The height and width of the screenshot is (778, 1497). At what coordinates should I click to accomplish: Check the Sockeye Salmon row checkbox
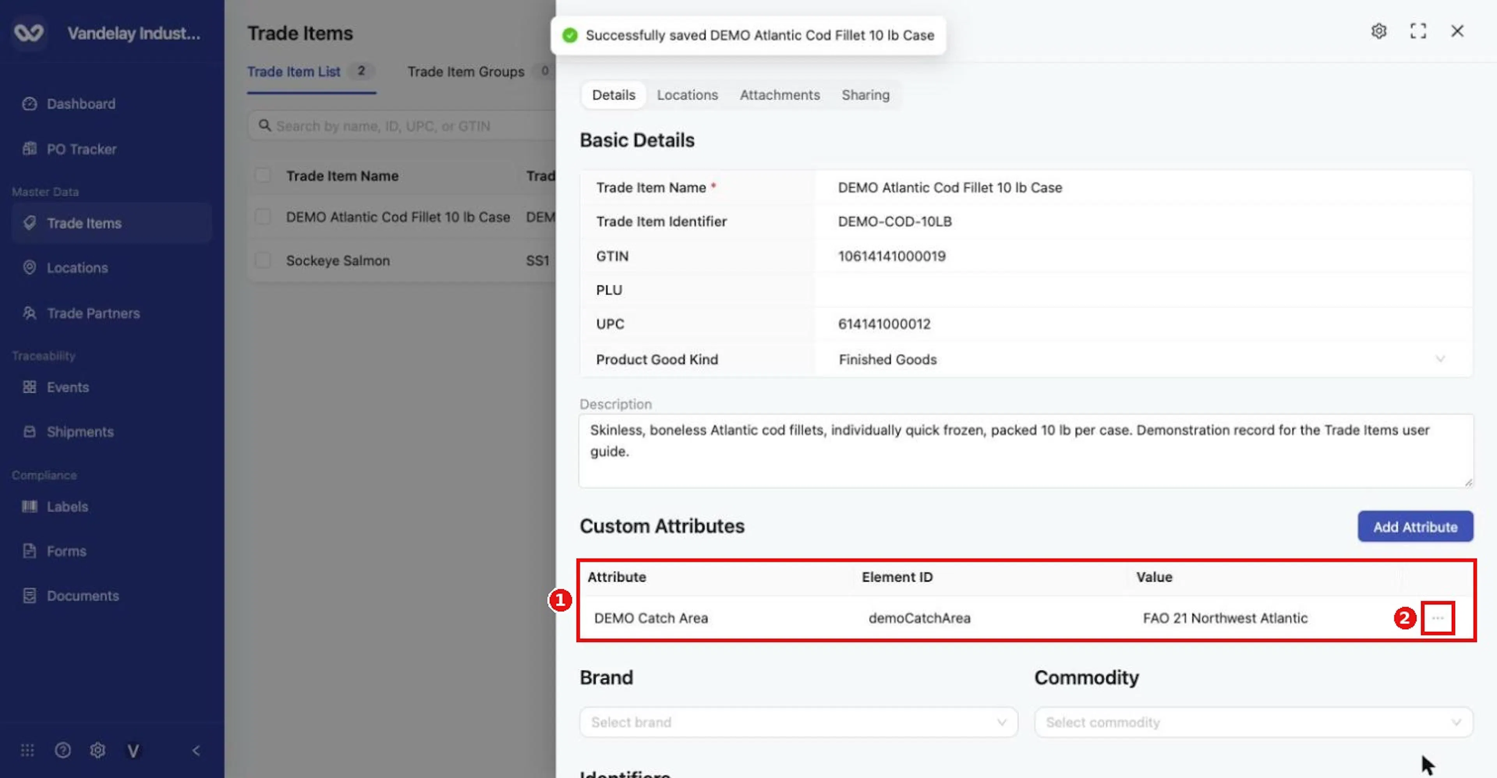pyautogui.click(x=263, y=260)
